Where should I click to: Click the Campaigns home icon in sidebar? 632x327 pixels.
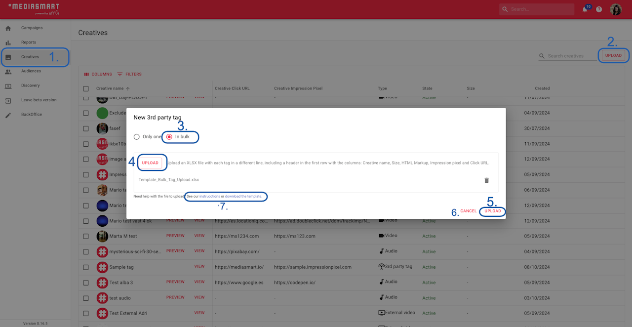tap(8, 28)
